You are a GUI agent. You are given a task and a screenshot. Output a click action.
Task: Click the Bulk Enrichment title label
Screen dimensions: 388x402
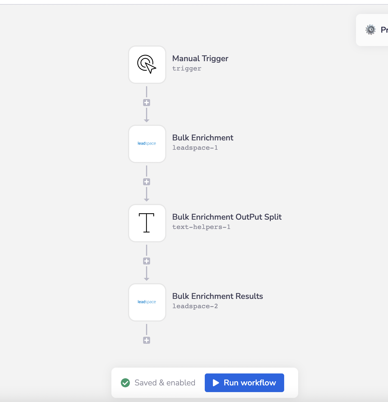pyautogui.click(x=203, y=138)
